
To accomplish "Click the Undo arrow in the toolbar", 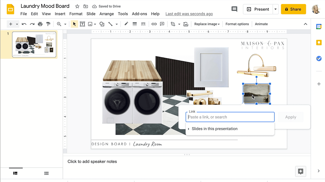I will [24, 24].
